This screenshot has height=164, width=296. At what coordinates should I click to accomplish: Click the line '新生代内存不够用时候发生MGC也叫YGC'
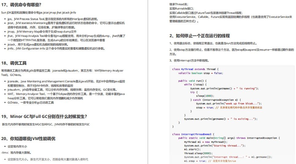[x=46, y=124]
